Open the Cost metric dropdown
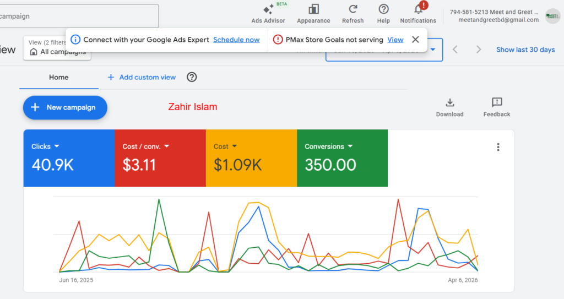Viewport: 564px width, 299px height. (x=235, y=146)
